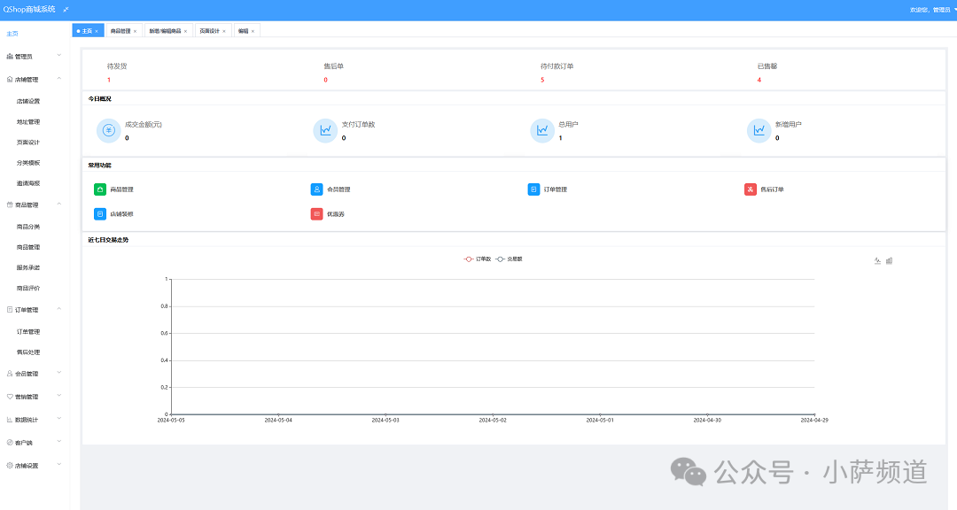This screenshot has width=957, height=510.
Task: Open 订单管理 submenu item in sidebar
Action: (x=28, y=332)
